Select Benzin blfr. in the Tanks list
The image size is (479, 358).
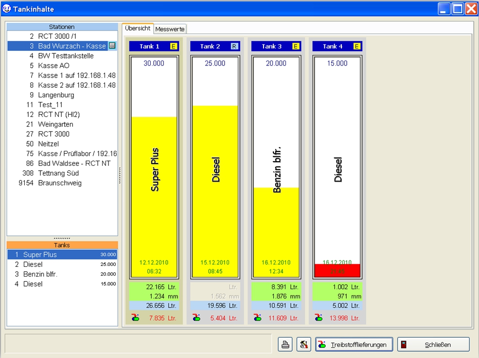coord(40,274)
